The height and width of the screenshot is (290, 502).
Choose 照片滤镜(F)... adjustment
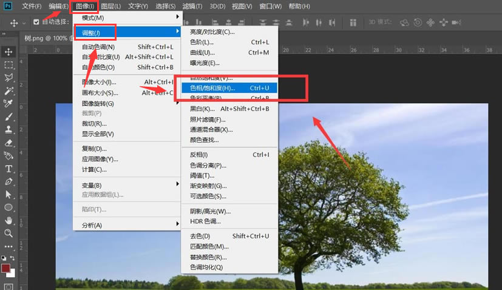point(229,120)
